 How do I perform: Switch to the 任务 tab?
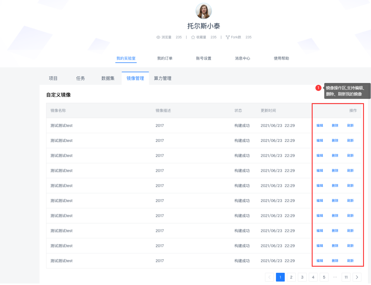tap(80, 78)
